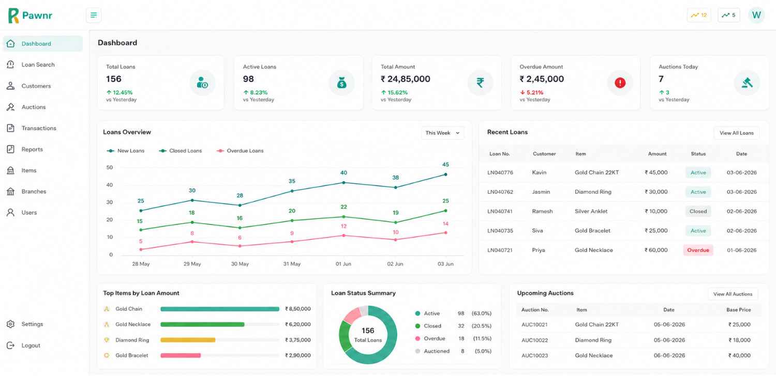Click the Overdue Amount red alert icon

coord(620,83)
